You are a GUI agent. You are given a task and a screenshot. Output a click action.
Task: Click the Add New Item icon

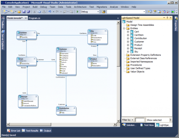click(12, 12)
